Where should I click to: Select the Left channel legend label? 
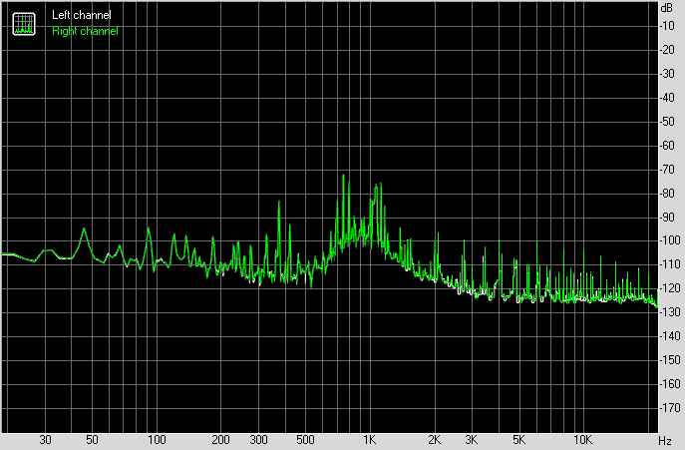[81, 15]
